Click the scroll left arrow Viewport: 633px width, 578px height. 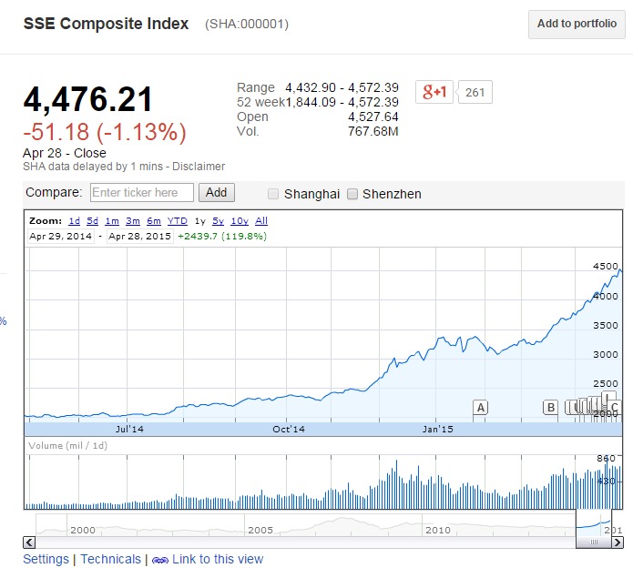click(29, 543)
